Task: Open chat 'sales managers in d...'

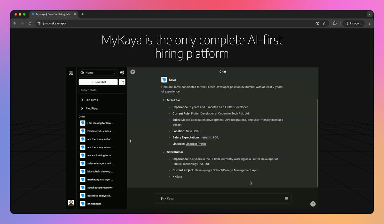Action: pos(100,163)
